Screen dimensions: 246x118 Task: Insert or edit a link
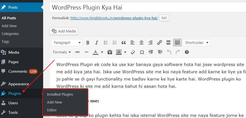coord(159,43)
